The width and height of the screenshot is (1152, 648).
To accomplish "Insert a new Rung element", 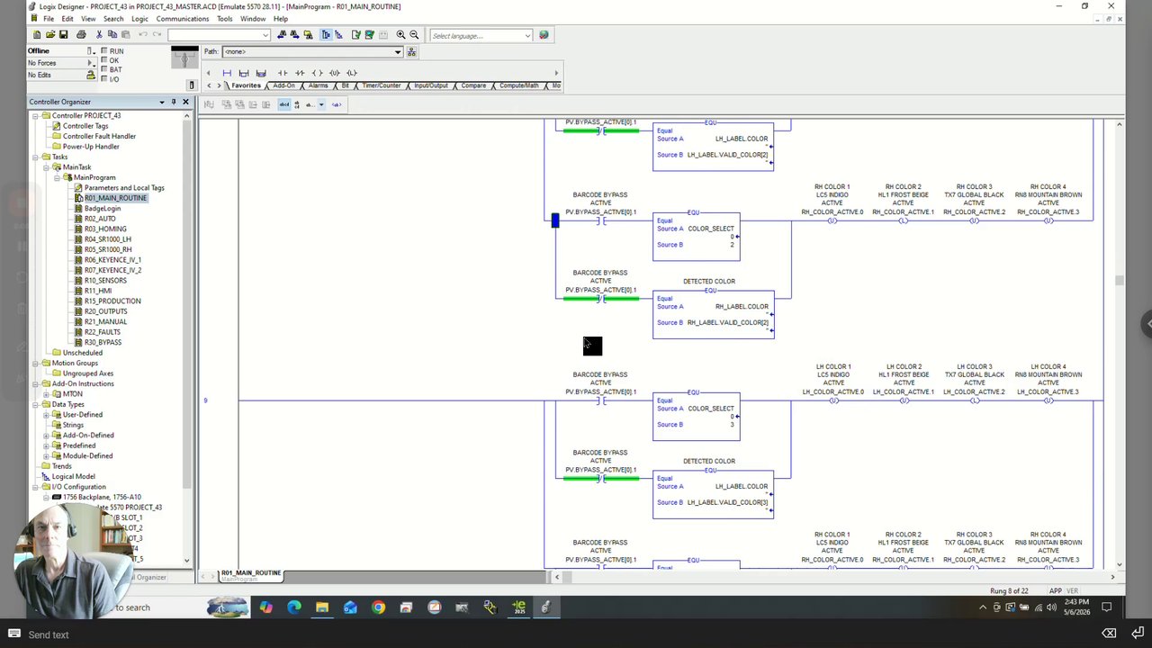I will pos(227,73).
